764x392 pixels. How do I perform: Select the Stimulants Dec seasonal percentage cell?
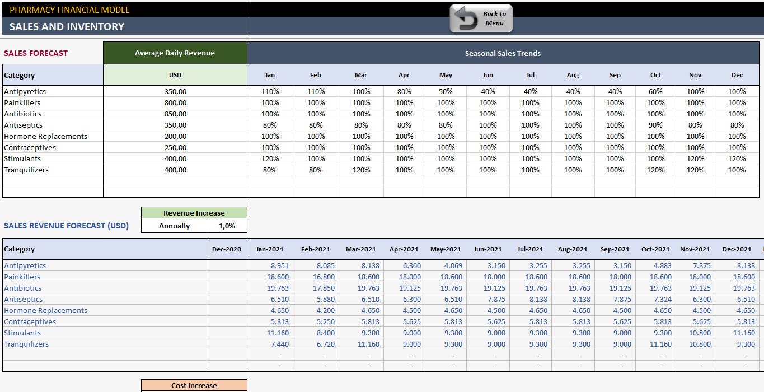737,158
